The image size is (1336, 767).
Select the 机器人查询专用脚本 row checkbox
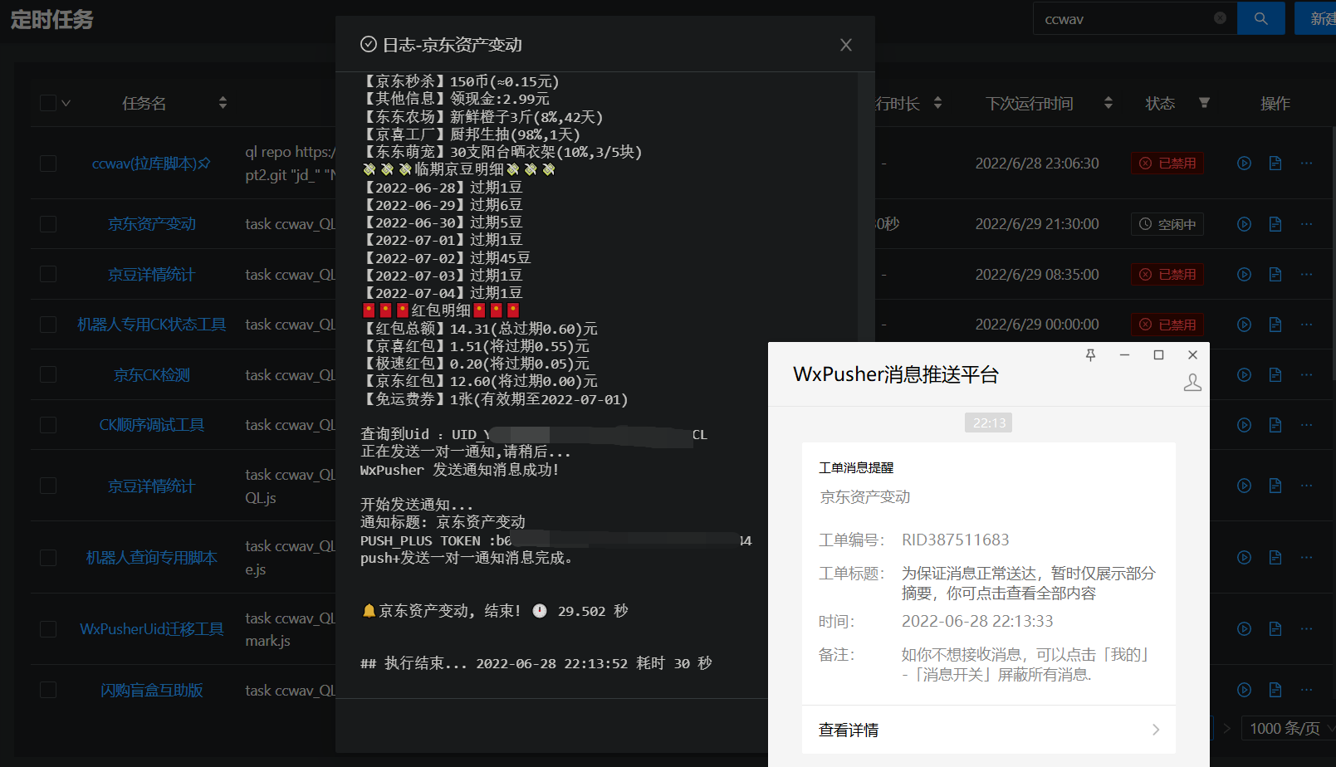[x=48, y=558]
